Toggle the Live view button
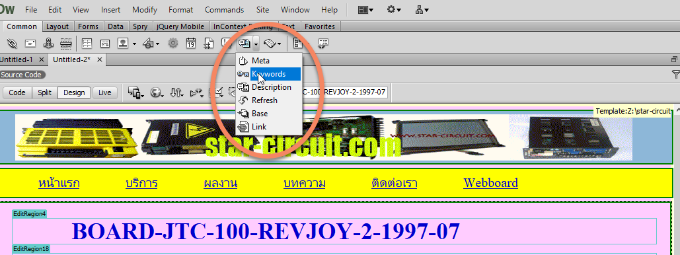The width and height of the screenshot is (680, 255). (x=105, y=92)
